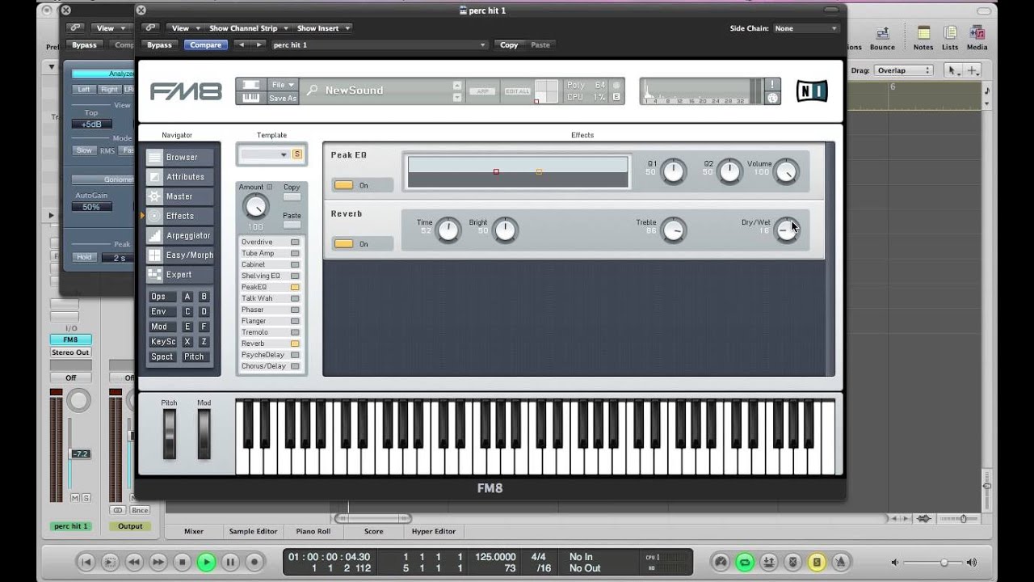Open the Expert page in Navigator
Screen dimensions: 1034x582
coord(179,275)
